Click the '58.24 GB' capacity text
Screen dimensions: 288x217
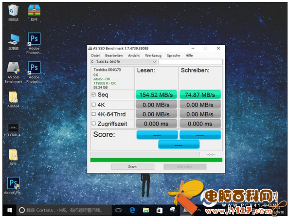tap(101, 87)
